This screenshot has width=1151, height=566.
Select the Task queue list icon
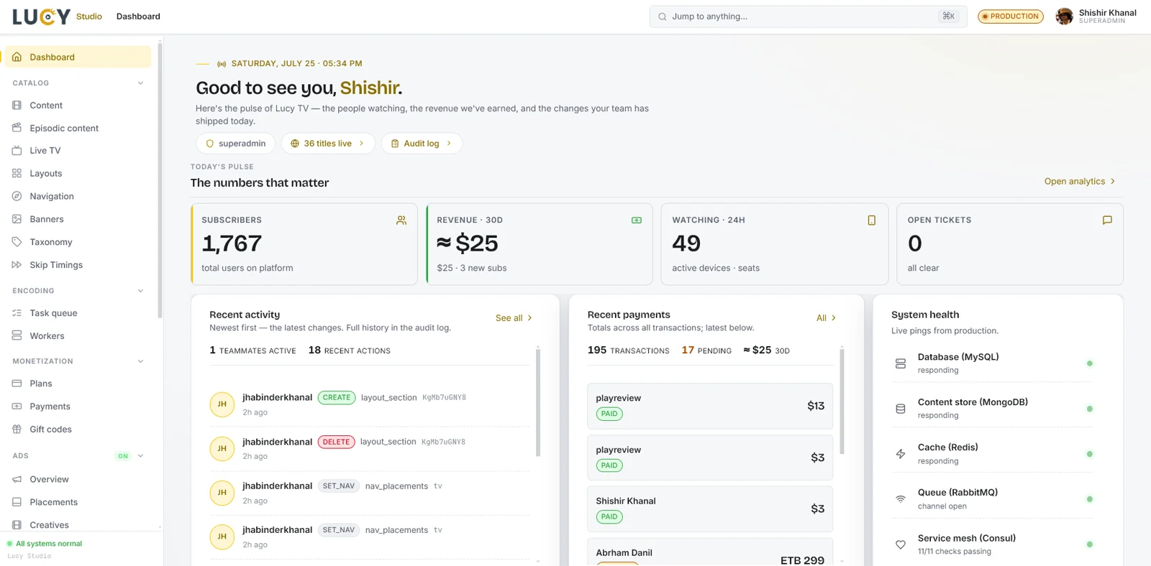tap(17, 313)
